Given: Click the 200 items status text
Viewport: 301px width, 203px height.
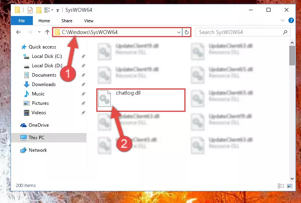Looking at the screenshot, I should [x=26, y=185].
